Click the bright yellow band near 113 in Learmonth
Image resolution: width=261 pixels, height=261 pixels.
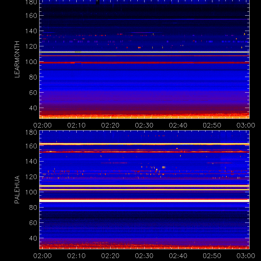point(144,52)
